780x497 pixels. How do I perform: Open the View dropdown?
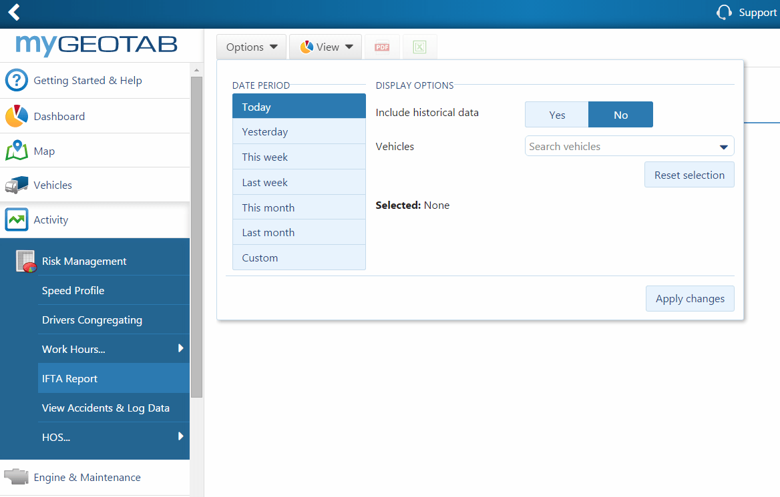point(325,47)
